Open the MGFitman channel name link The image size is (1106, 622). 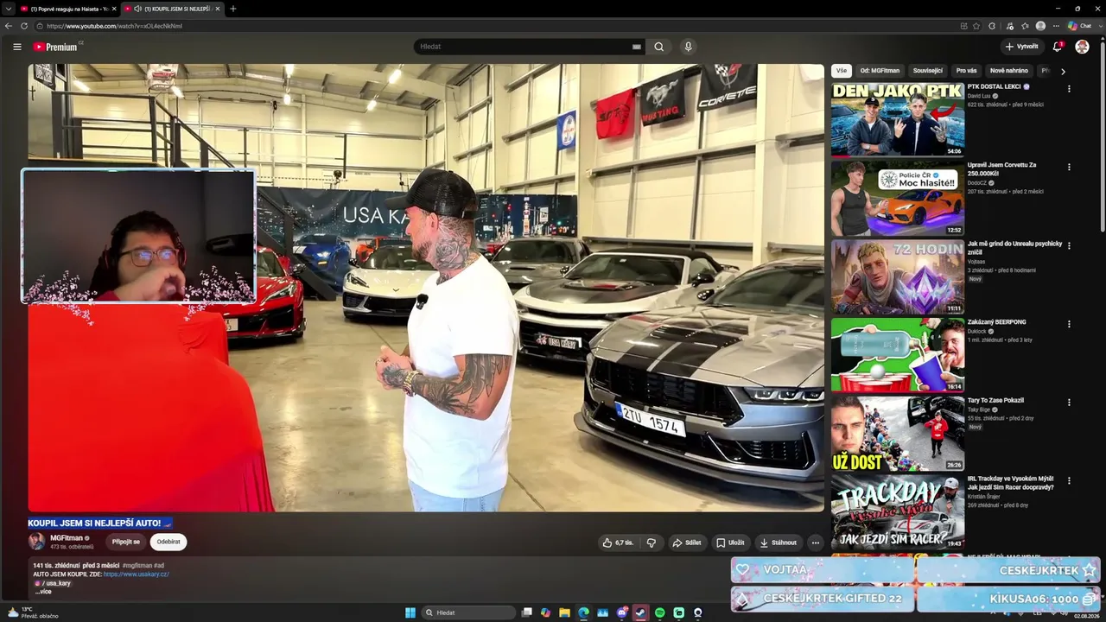pyautogui.click(x=67, y=538)
